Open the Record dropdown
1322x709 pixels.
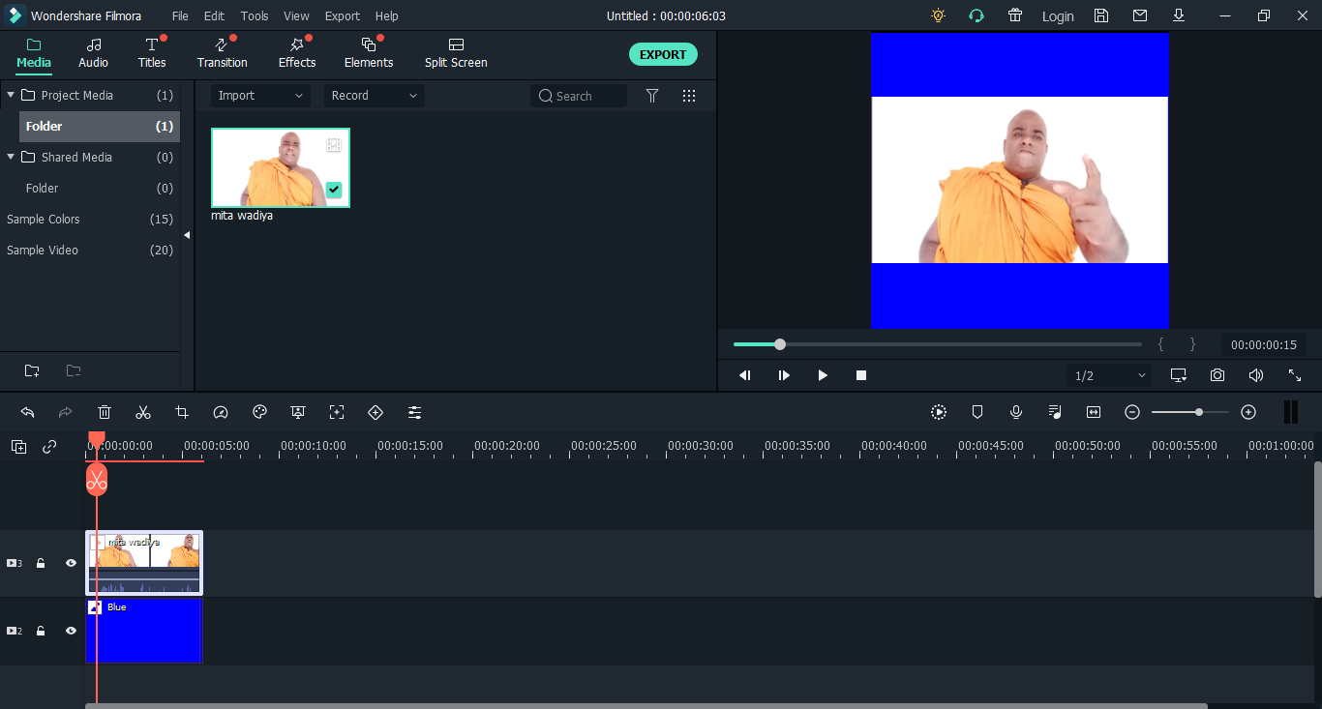tap(375, 96)
